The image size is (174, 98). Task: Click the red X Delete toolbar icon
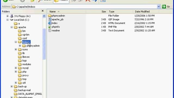point(88,1)
